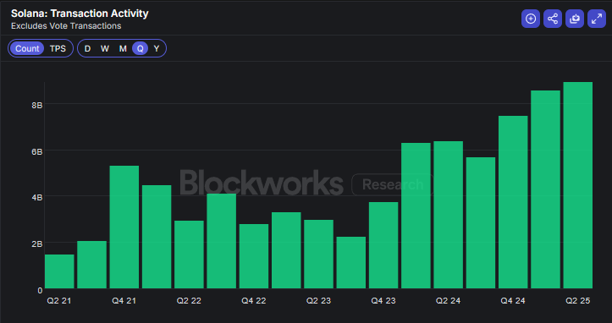Click the Q4 23 bar
612x323 pixels.
[x=383, y=245]
